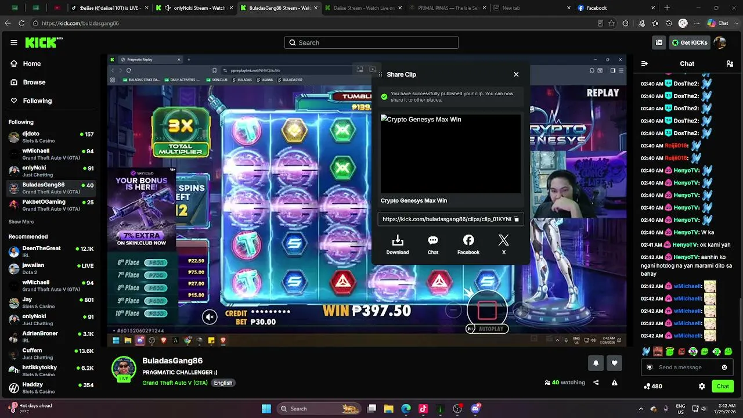
Task: Toggle the follow heart for BuladasGang86
Action: pyautogui.click(x=614, y=363)
